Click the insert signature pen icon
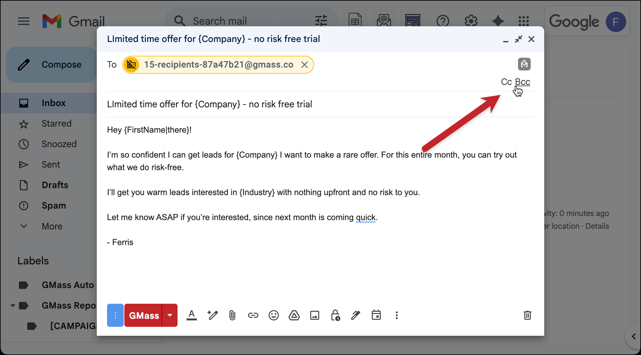Image resolution: width=641 pixels, height=355 pixels. point(355,316)
